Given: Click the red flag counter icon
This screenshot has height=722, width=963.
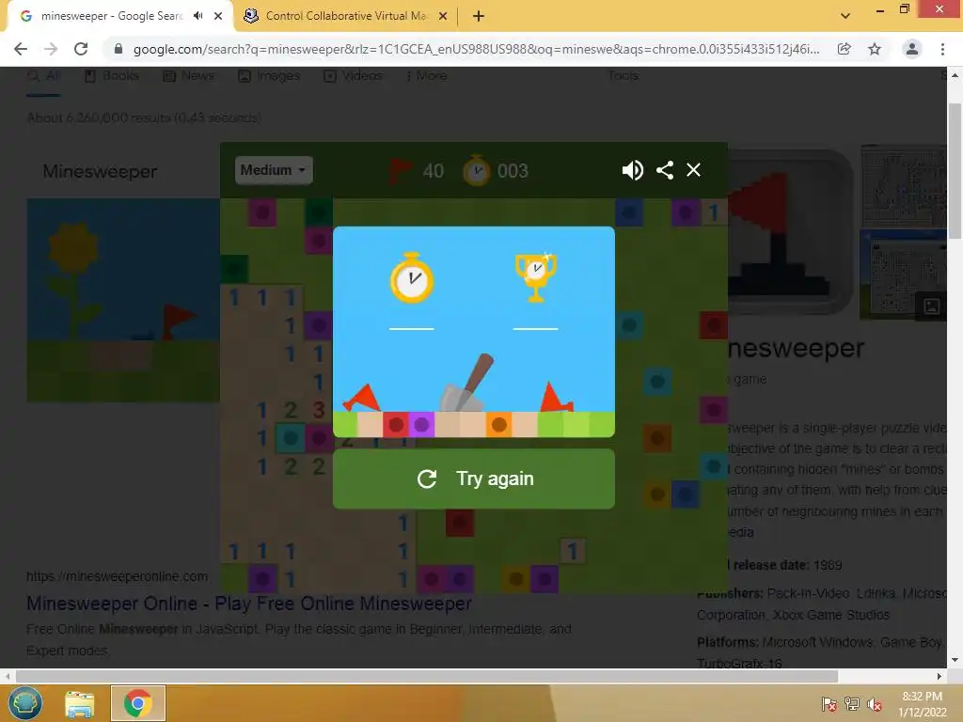Looking at the screenshot, I should tap(401, 171).
